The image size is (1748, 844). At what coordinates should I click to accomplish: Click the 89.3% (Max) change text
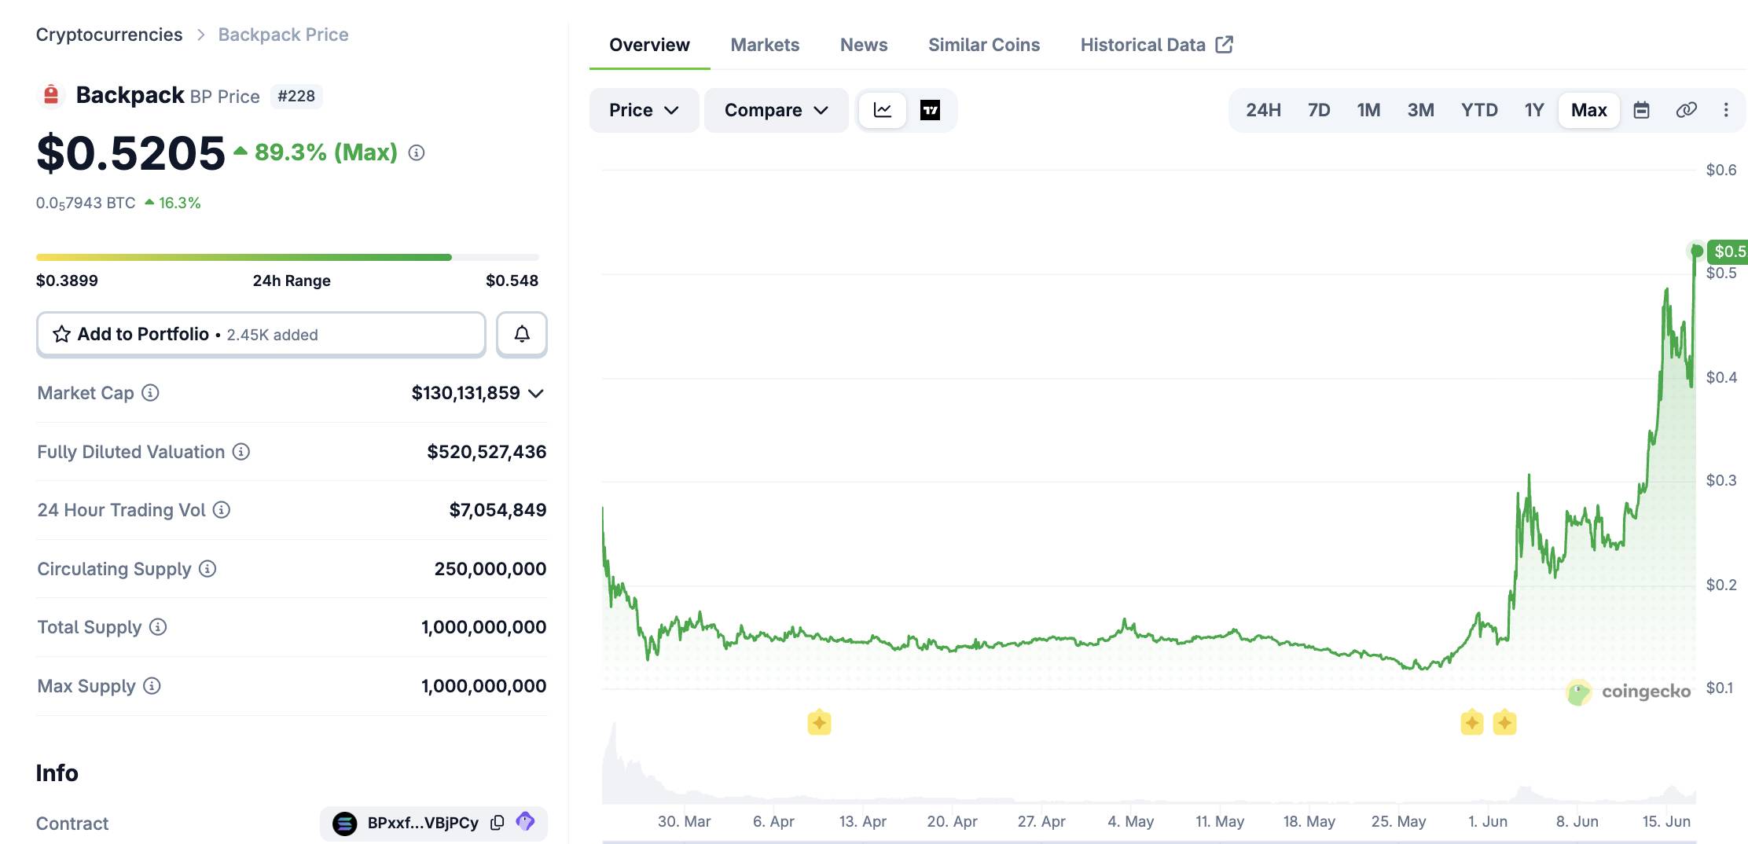point(326,152)
